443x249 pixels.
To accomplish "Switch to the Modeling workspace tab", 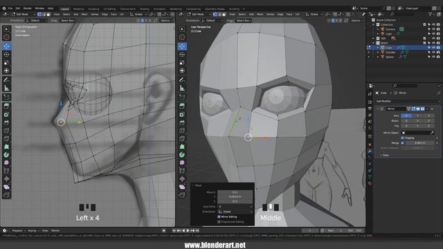I will (x=78, y=9).
